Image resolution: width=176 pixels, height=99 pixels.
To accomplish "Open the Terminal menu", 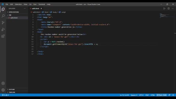I will click(x=42, y=4).
